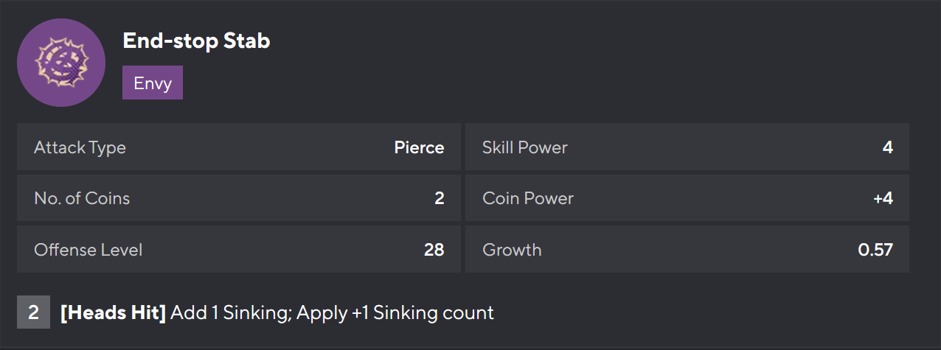This screenshot has width=941, height=350.
Task: Click the Growth value 0.57
Action: (x=875, y=250)
